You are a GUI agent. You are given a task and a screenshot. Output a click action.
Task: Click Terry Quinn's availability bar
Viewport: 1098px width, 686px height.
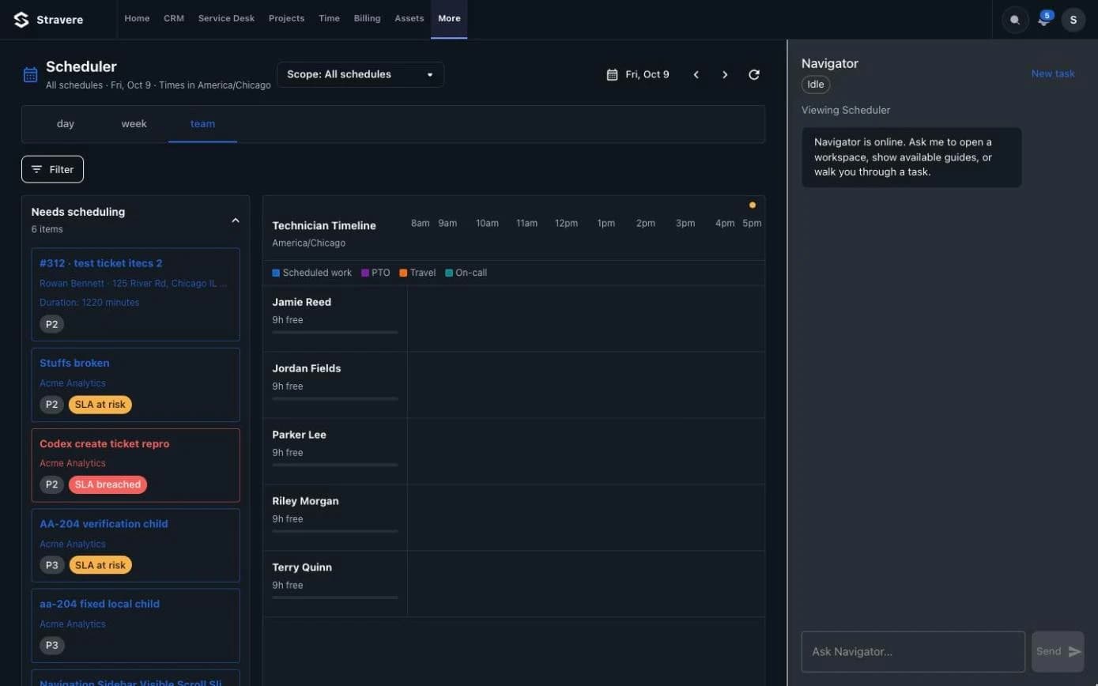click(x=335, y=597)
